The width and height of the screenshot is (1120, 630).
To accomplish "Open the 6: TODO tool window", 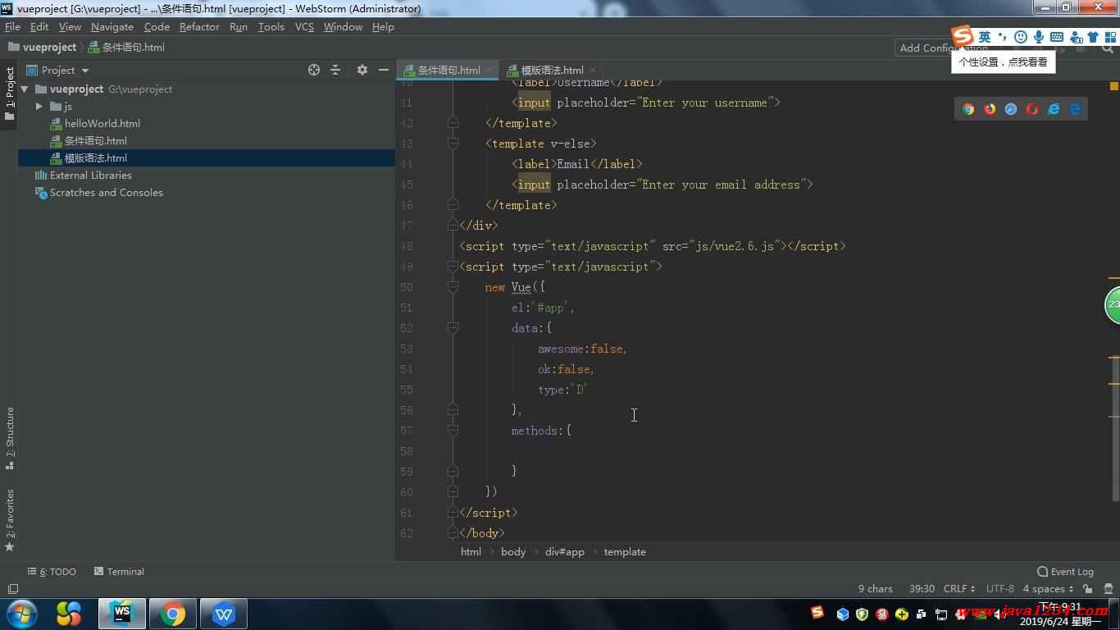I will 52,572.
